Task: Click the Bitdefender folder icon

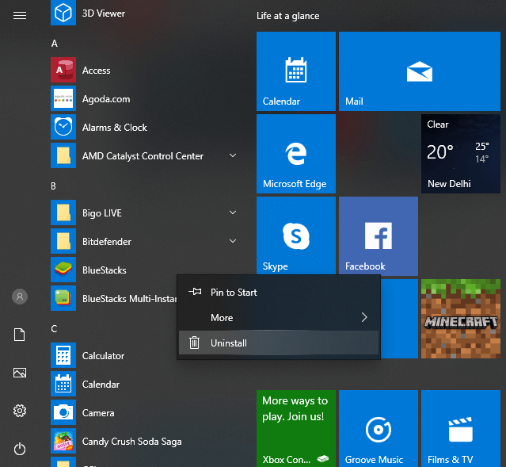Action: tap(63, 241)
